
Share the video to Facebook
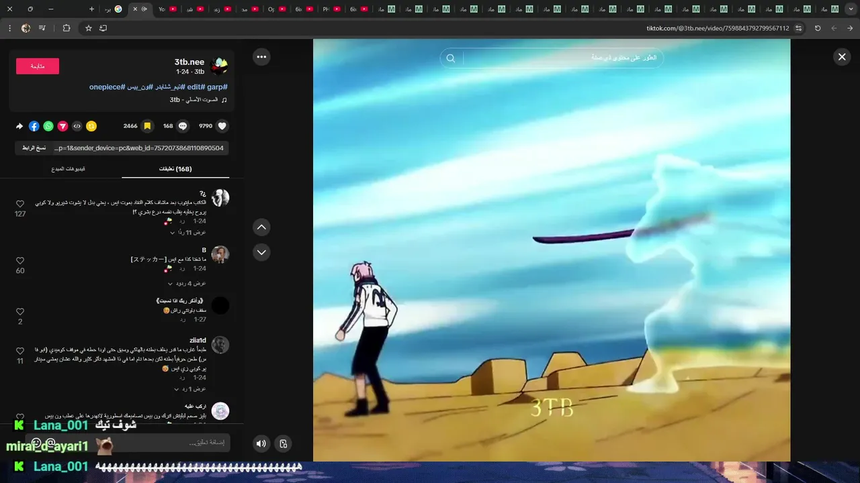(x=34, y=126)
